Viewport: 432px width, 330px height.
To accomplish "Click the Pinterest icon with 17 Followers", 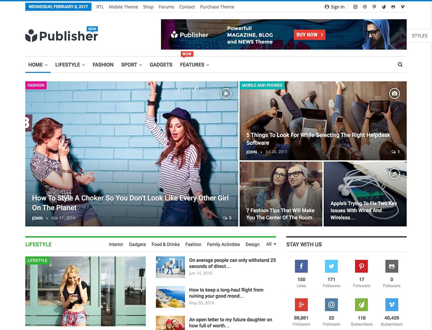I will point(361,266).
